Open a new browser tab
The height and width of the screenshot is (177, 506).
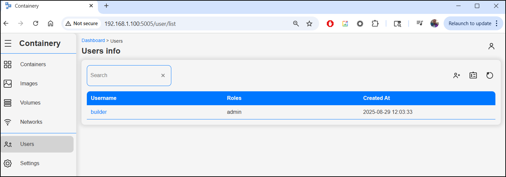[106, 6]
